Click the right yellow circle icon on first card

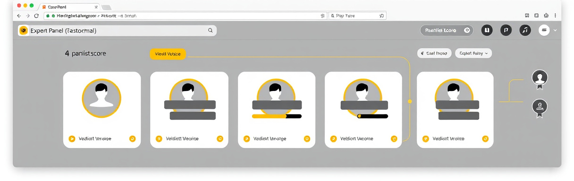point(132,139)
